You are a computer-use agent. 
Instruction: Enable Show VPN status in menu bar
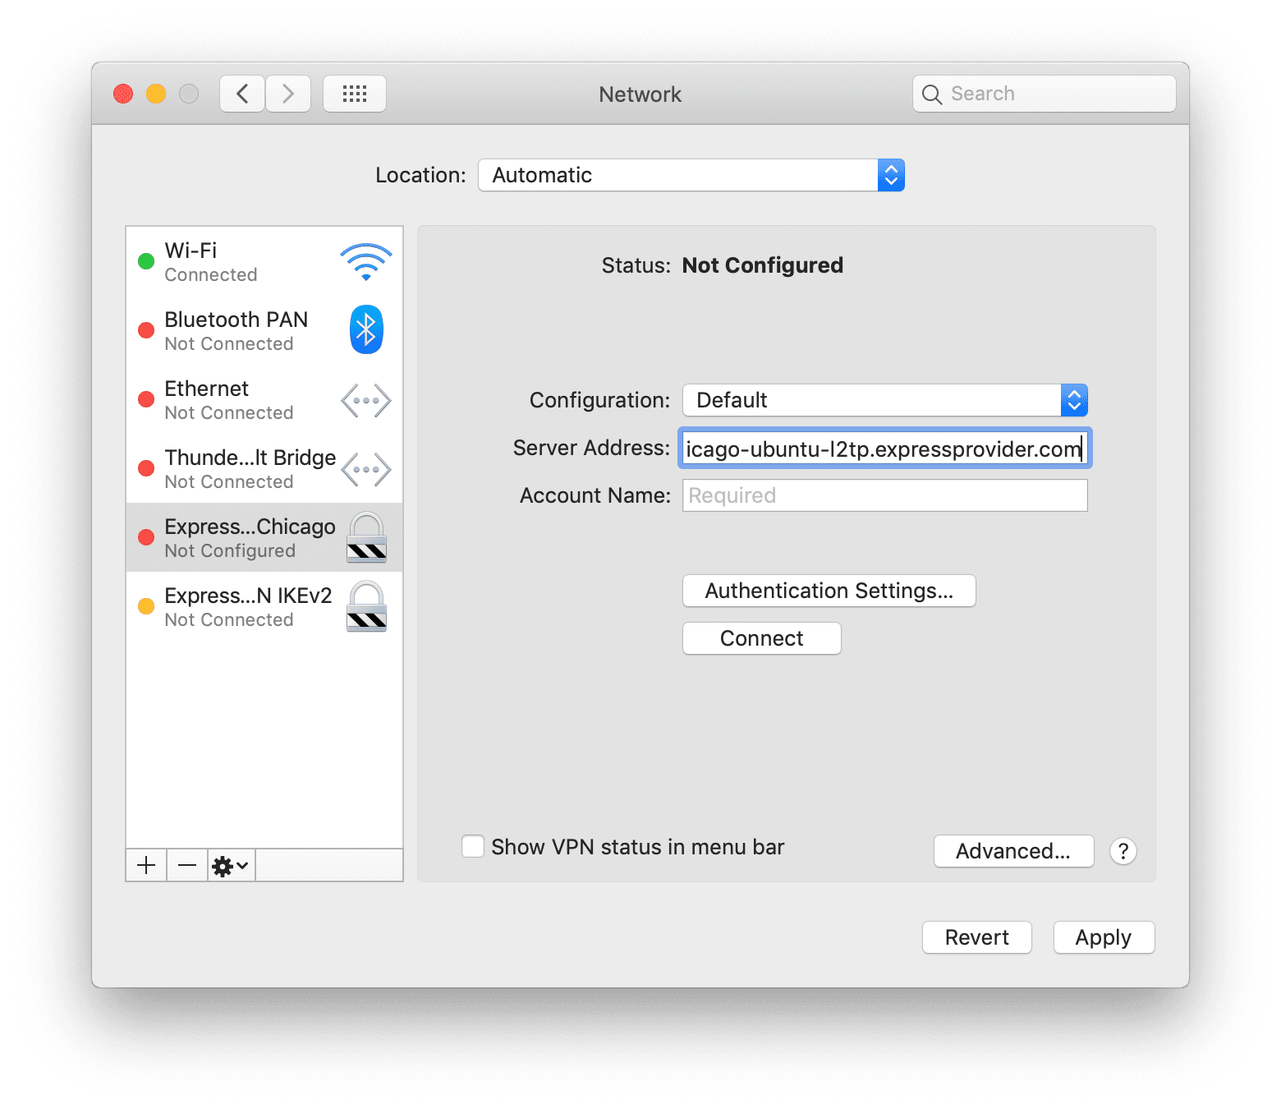pos(473,846)
